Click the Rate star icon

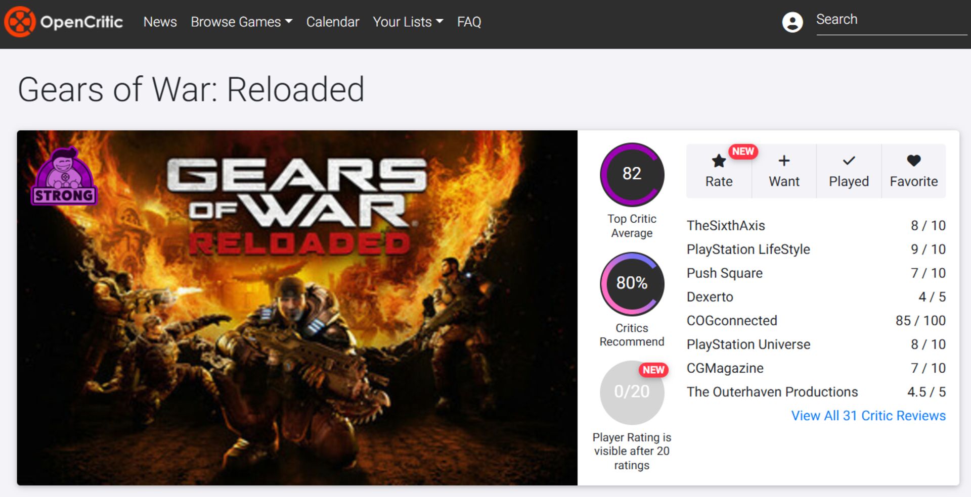click(x=719, y=161)
